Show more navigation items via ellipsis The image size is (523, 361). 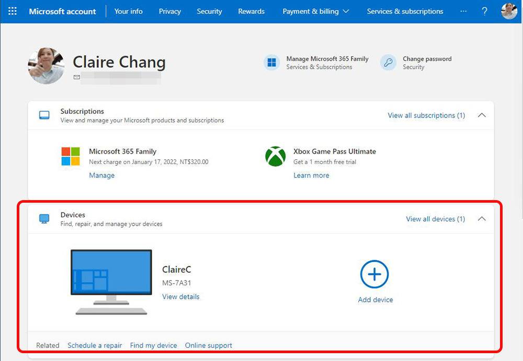(x=463, y=11)
